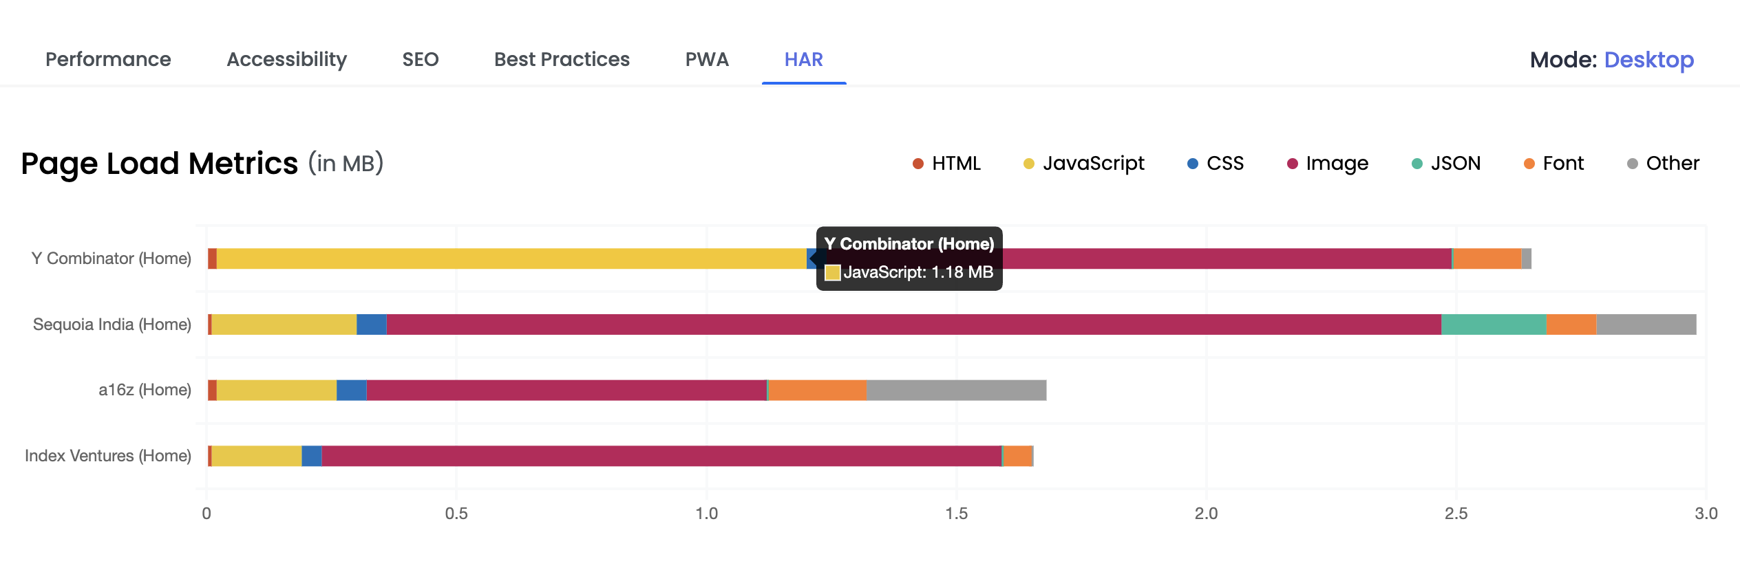Click Sequoia India blue CSS bar segment
Screen dimensions: 1740x572
pyautogui.click(x=372, y=324)
